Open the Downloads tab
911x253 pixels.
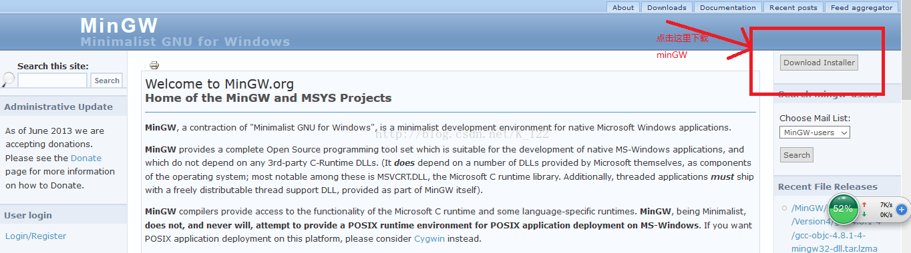click(x=667, y=7)
